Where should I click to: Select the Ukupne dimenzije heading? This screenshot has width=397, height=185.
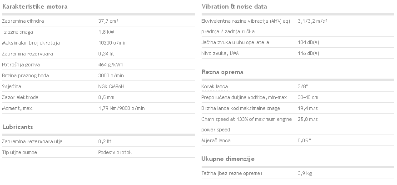[x=228, y=159]
